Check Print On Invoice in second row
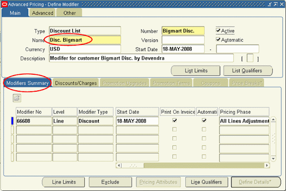Screen dimensions: 286x191 tap(175, 129)
